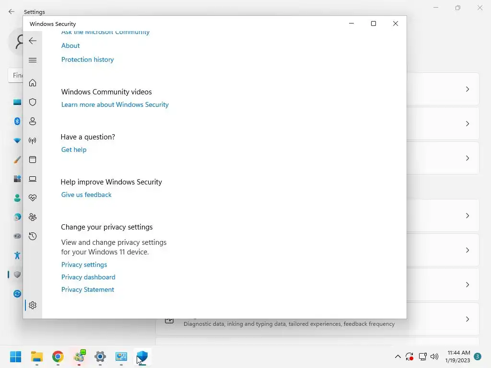Click the colorful app icon with green badge in taskbar
This screenshot has width=491, height=368.
[79, 356]
